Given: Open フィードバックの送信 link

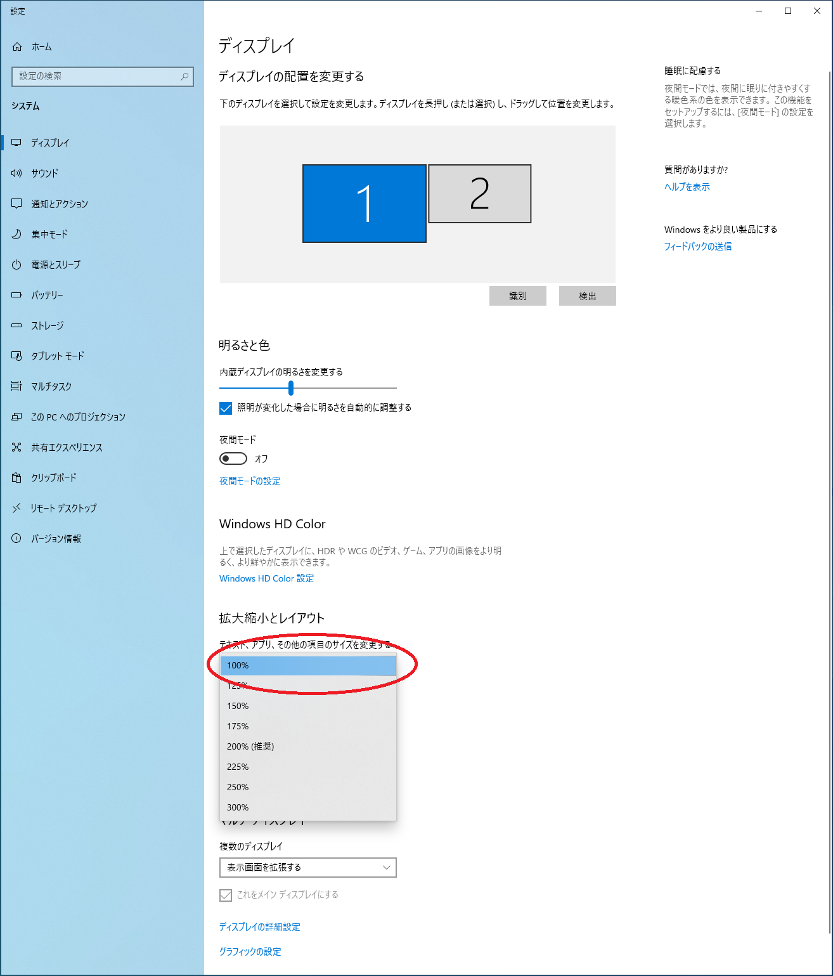Looking at the screenshot, I should tap(698, 247).
